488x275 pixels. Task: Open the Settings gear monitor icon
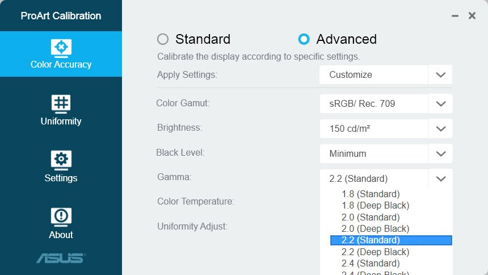click(61, 160)
